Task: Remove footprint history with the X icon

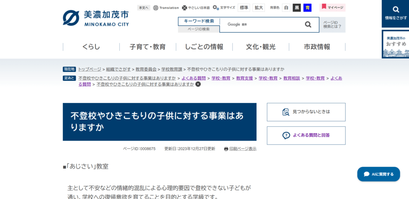Action: 198,84
